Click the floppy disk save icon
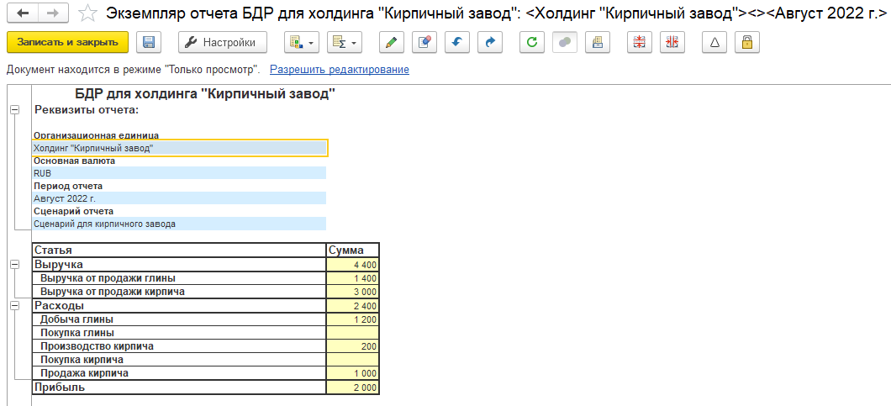 [150, 42]
